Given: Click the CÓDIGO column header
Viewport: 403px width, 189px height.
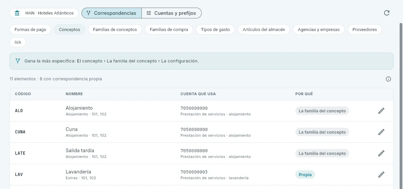Looking at the screenshot, I should pyautogui.click(x=23, y=94).
